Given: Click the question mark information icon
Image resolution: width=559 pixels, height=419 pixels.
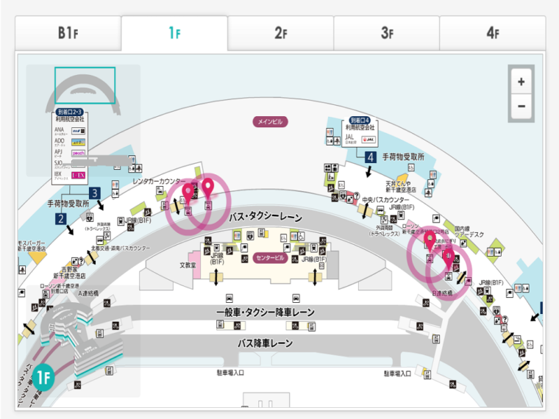Looking at the screenshot, I should coord(357,196).
